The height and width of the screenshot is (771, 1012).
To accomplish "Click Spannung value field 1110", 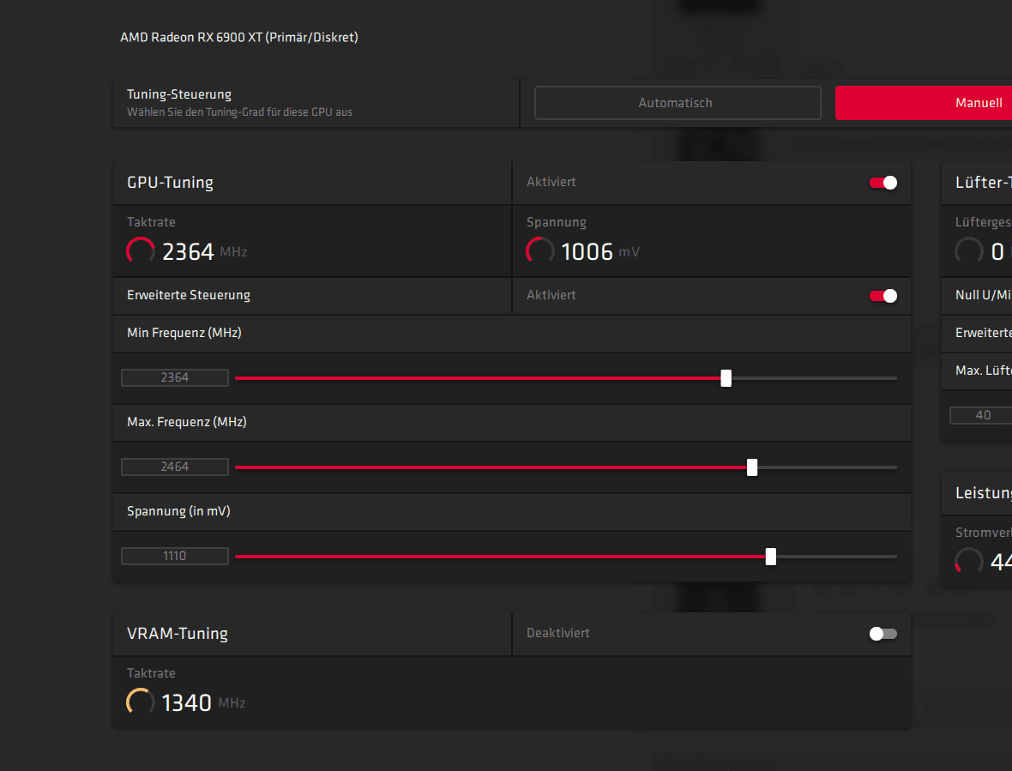I will 175,556.
